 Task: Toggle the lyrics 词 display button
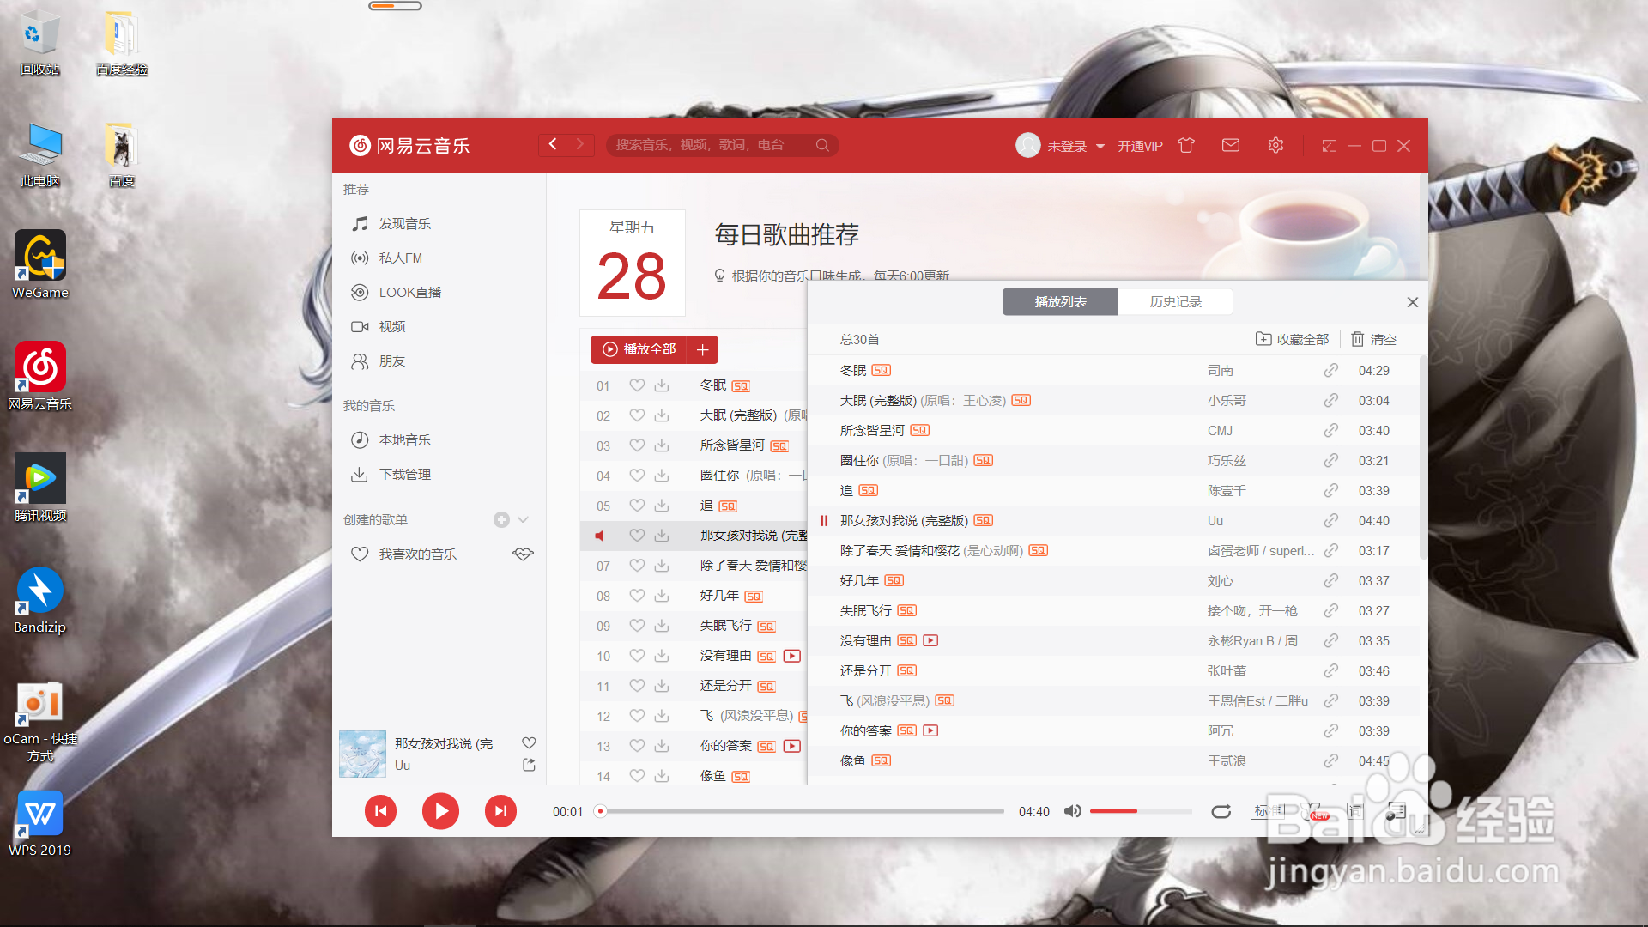click(x=1354, y=811)
